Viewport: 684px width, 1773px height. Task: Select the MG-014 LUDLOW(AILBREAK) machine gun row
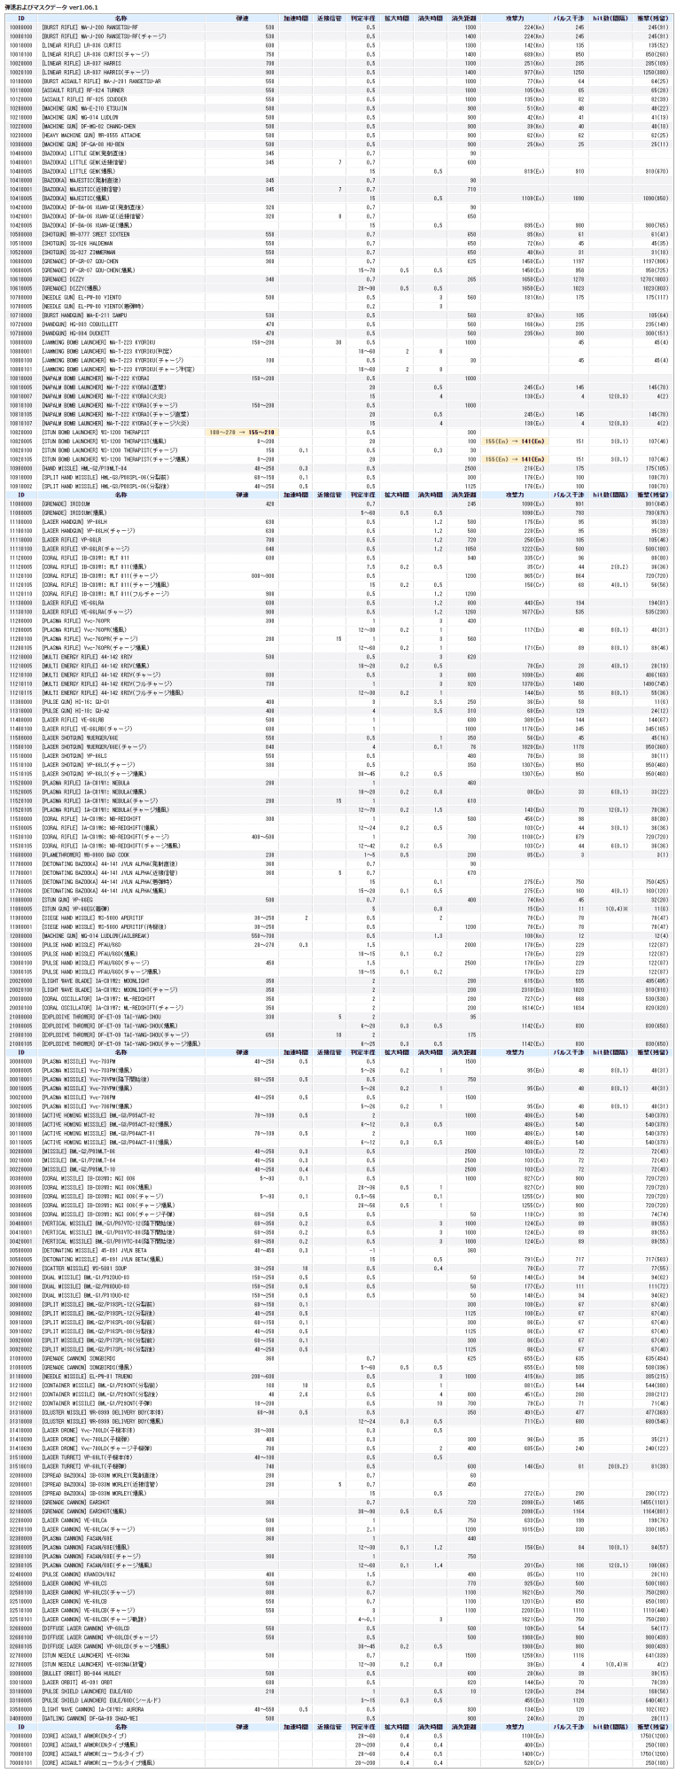tap(339, 935)
